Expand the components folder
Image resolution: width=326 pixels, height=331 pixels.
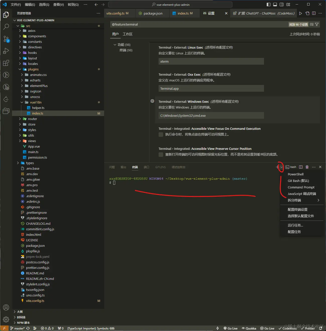click(20, 36)
